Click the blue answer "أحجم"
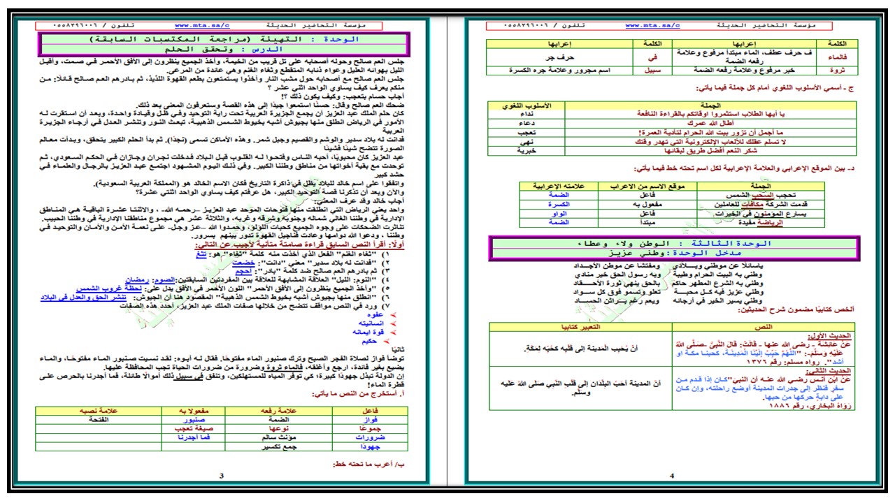 point(243,270)
